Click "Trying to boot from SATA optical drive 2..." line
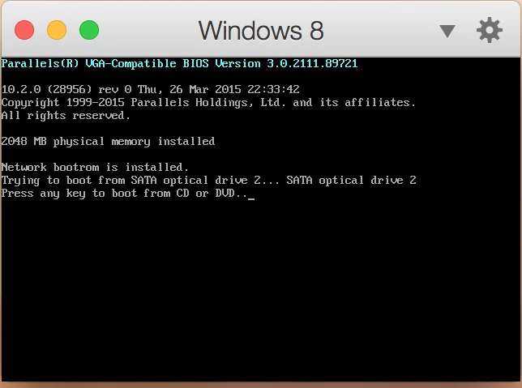The width and height of the screenshot is (522, 388). pos(209,180)
